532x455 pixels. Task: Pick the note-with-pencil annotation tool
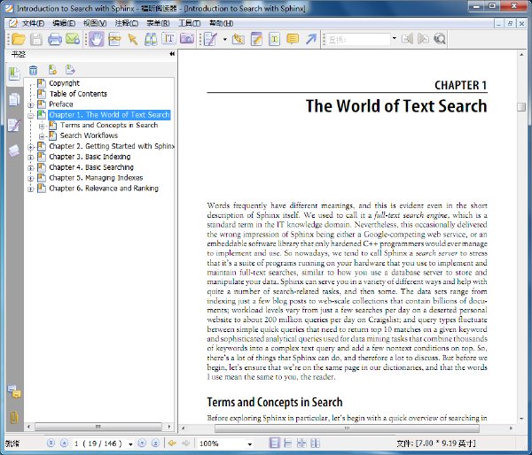click(x=256, y=39)
